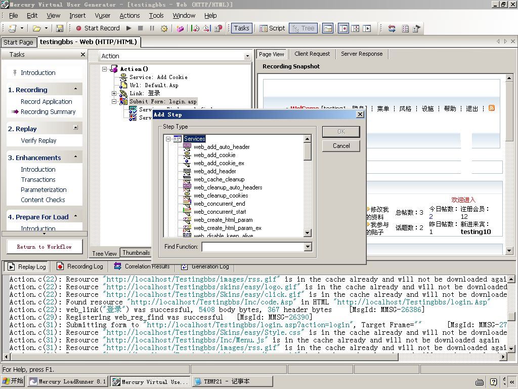The height and width of the screenshot is (389, 518).
Task: Open the Insert menu
Action: click(x=77, y=16)
